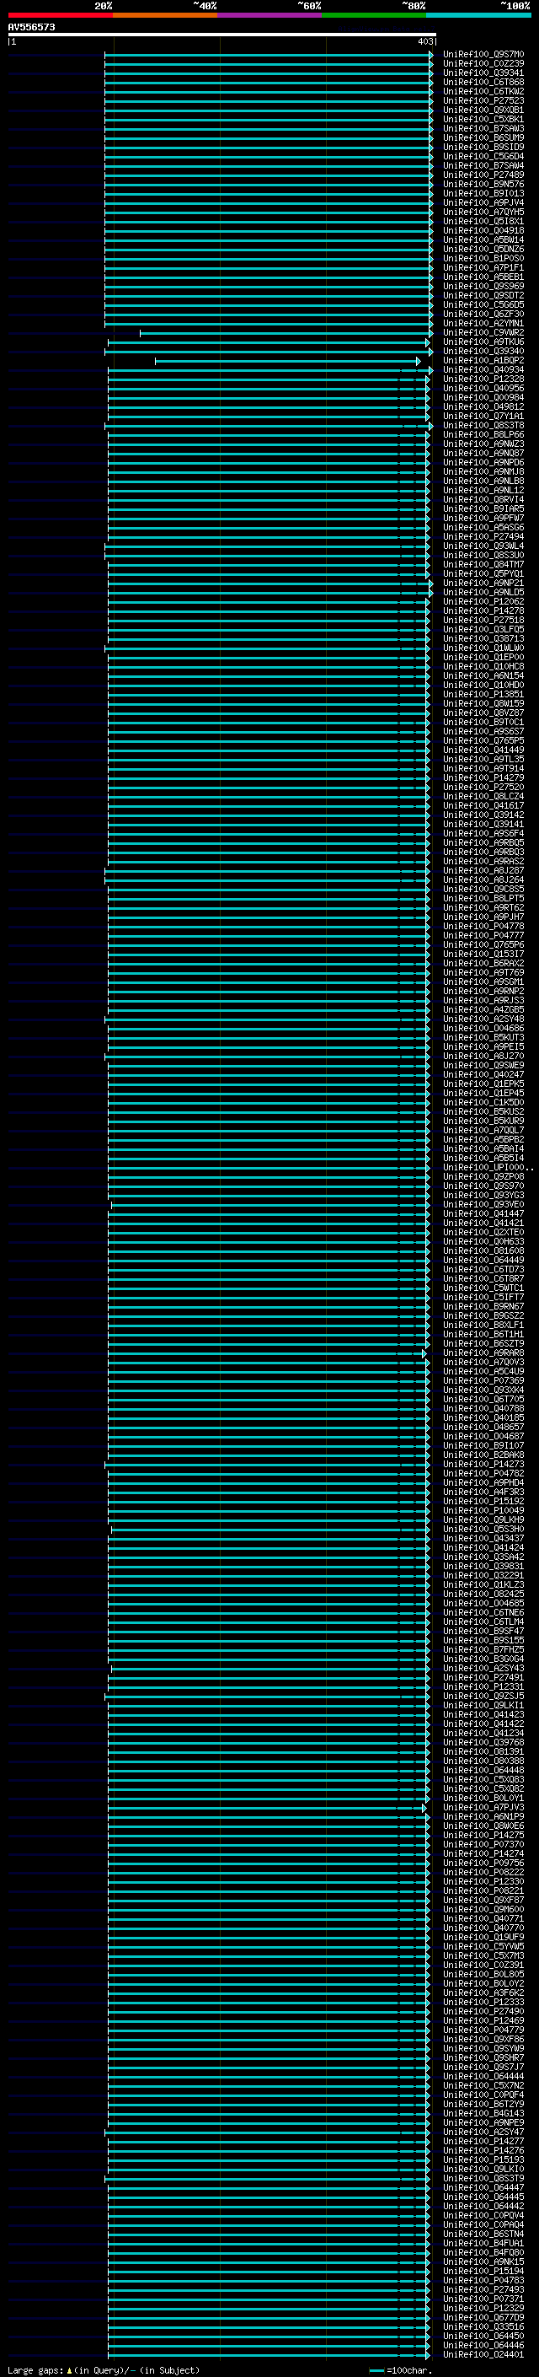Click the purple ~60% identity legend bar
Screen dimensions: 539x2377
pyautogui.click(x=270, y=15)
